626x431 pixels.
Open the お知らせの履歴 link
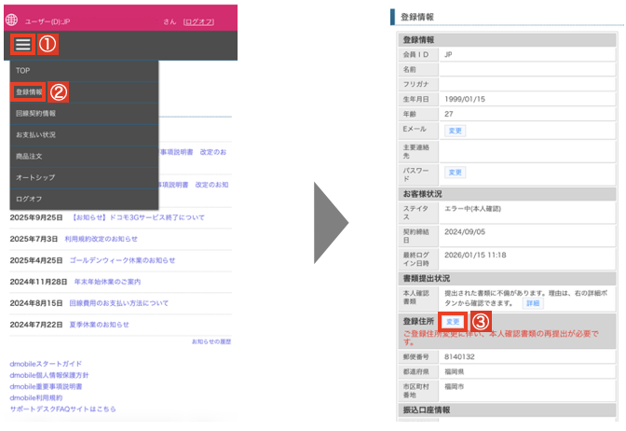tap(211, 342)
